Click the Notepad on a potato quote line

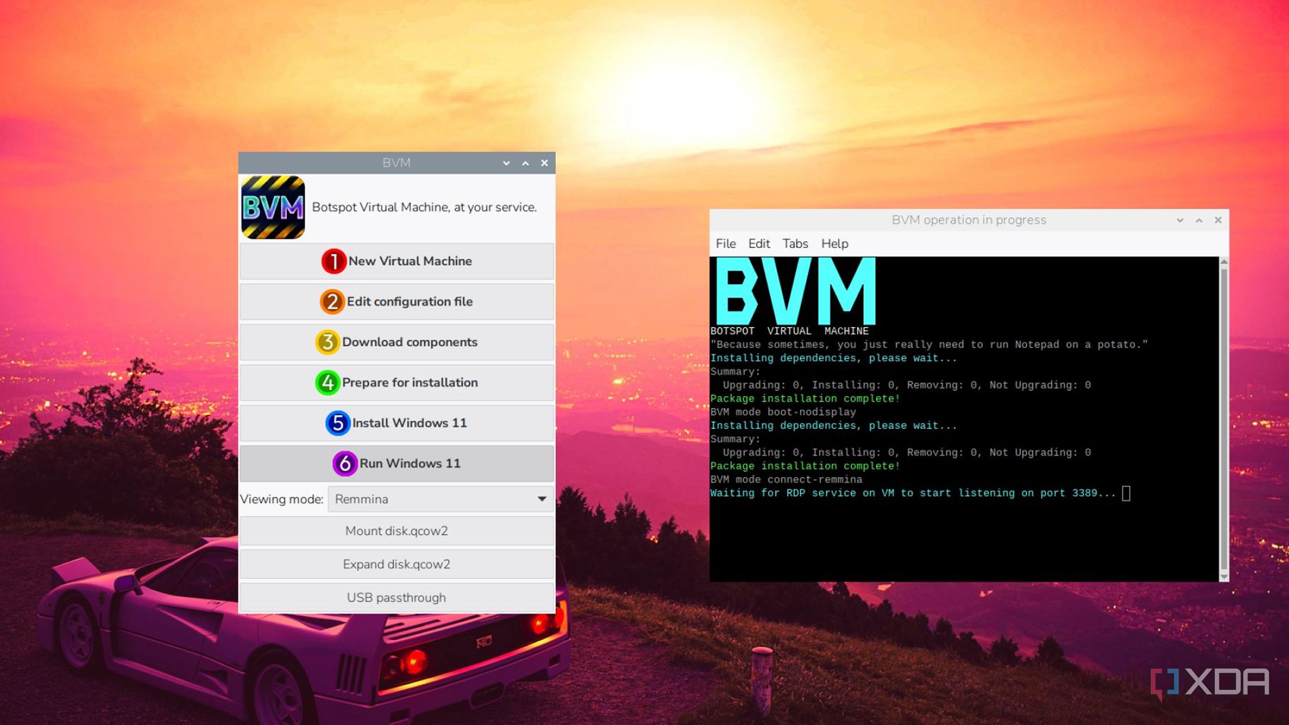click(x=929, y=345)
